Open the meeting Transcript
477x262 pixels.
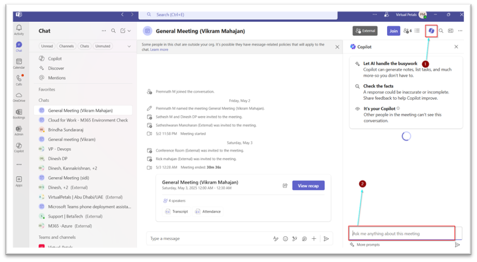coord(177,211)
